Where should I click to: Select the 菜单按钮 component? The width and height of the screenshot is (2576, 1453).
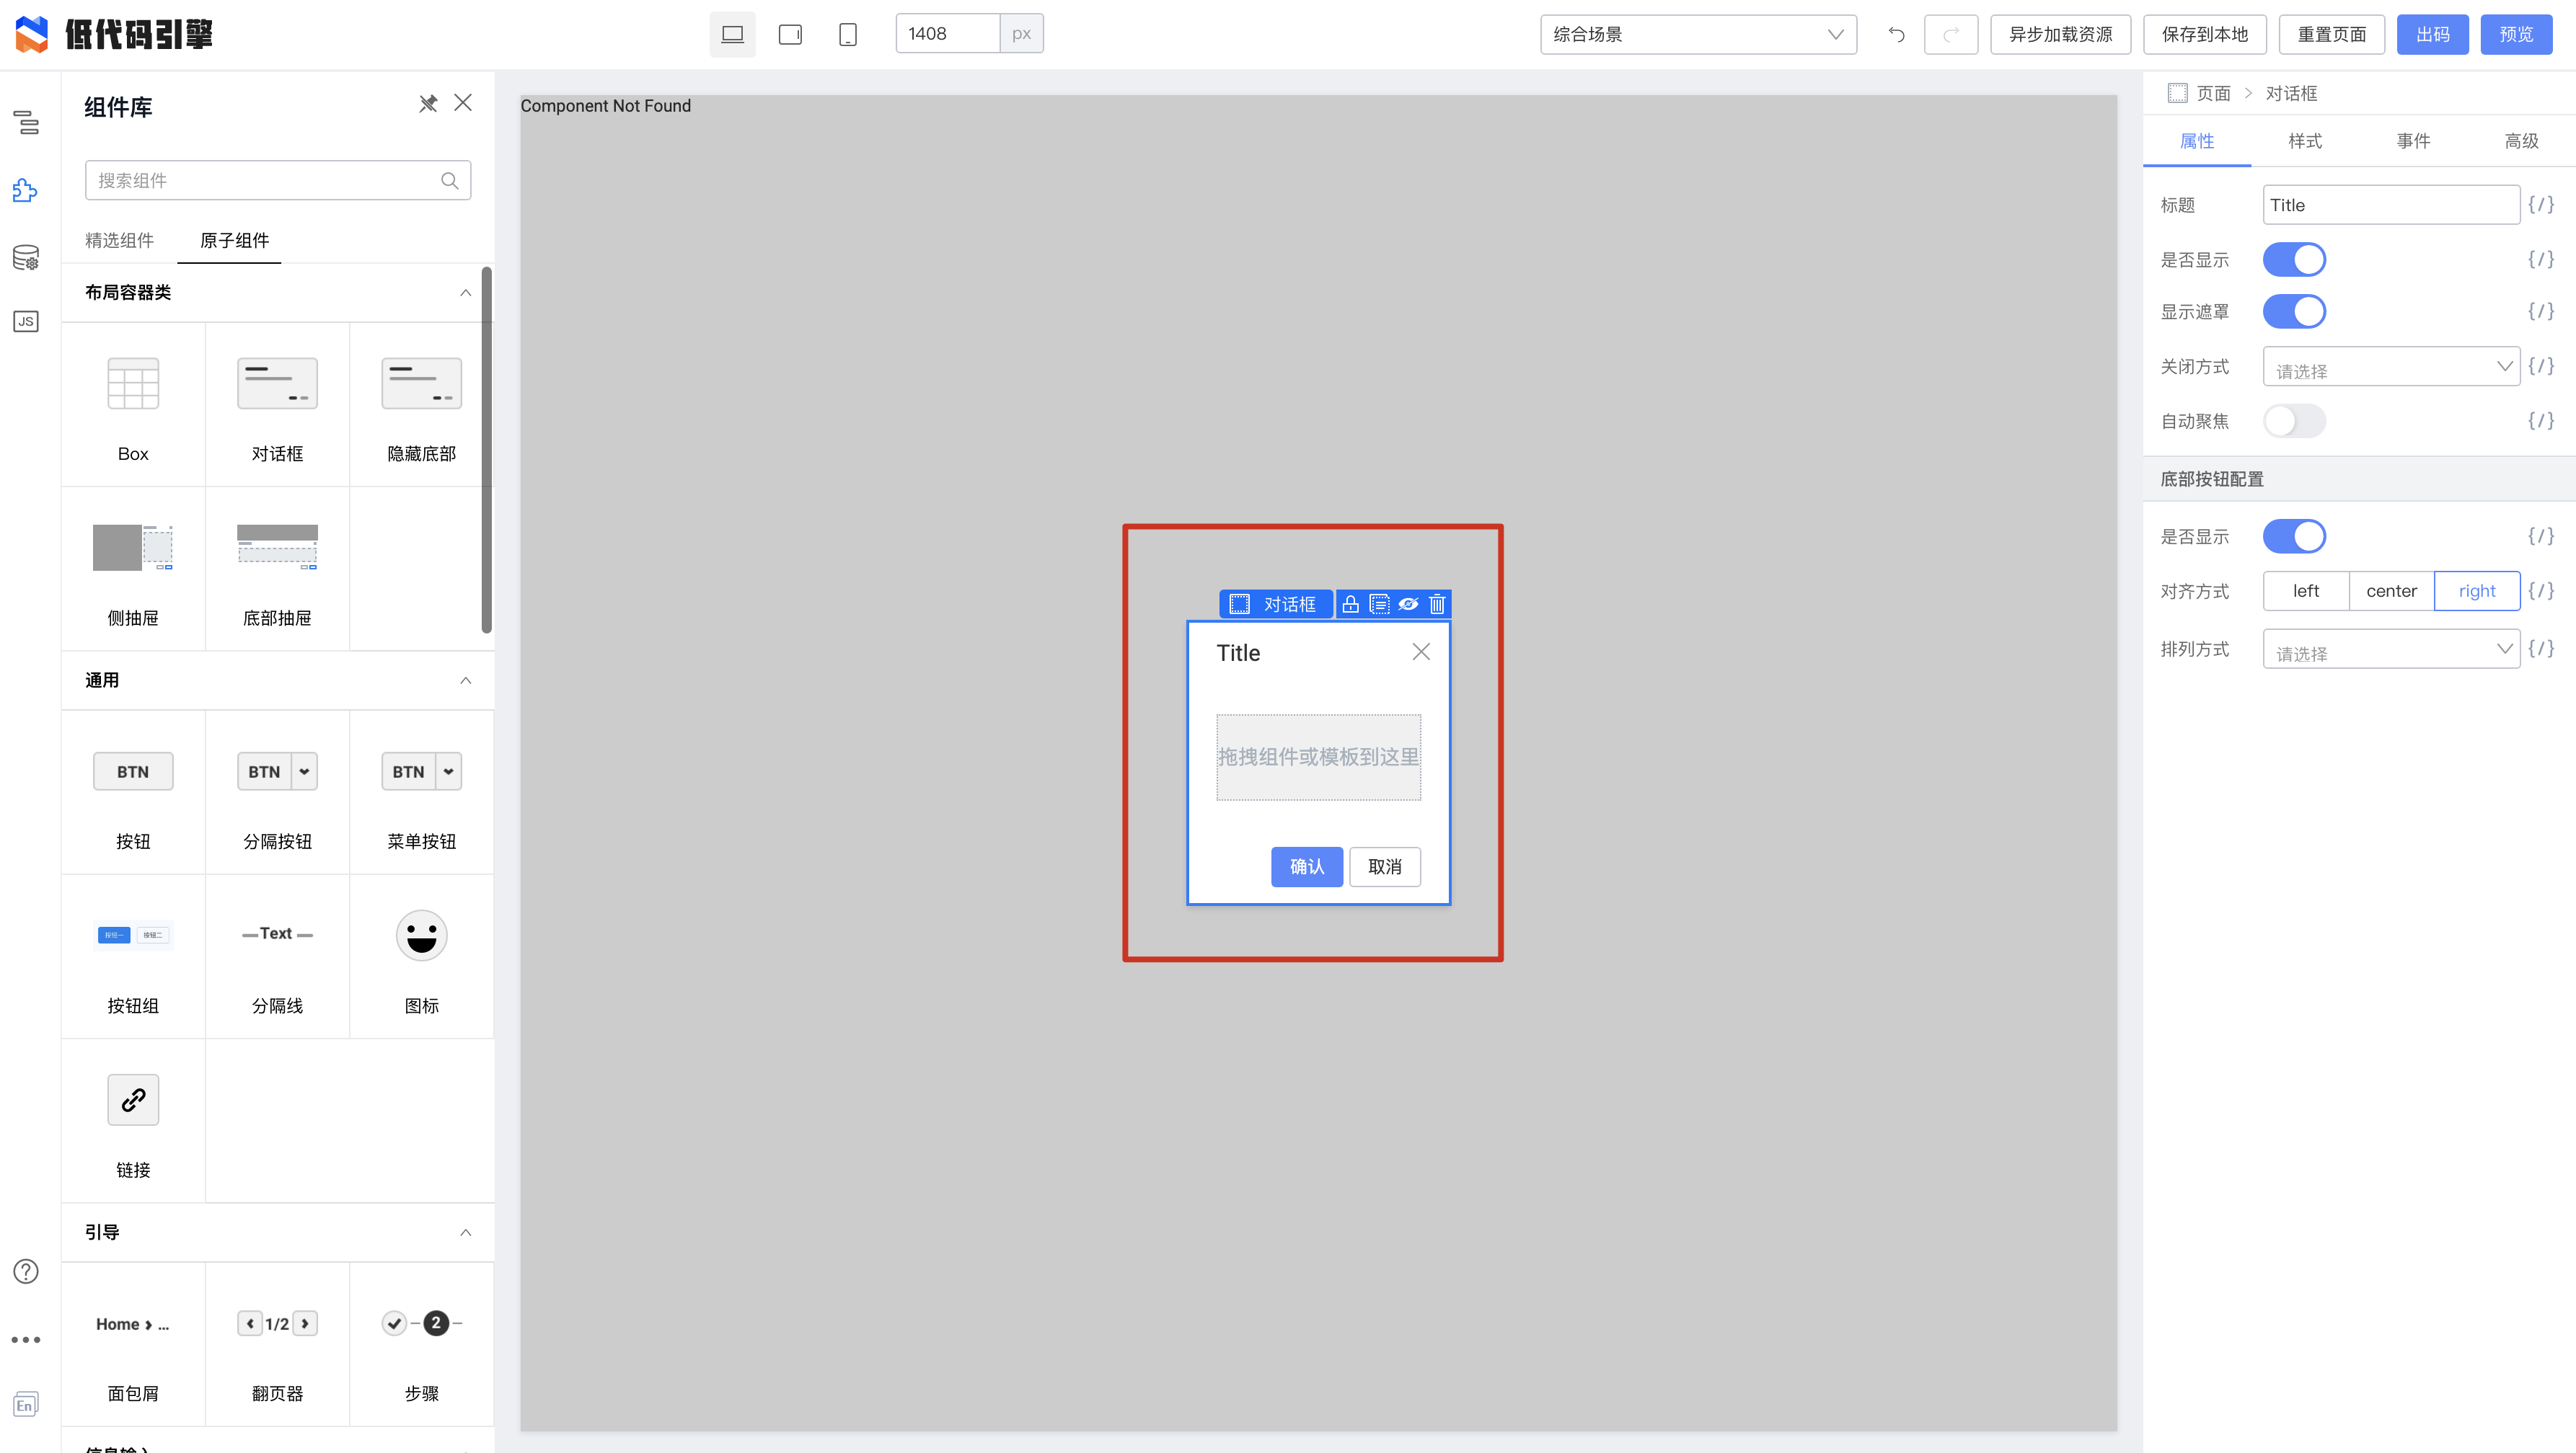click(x=421, y=793)
